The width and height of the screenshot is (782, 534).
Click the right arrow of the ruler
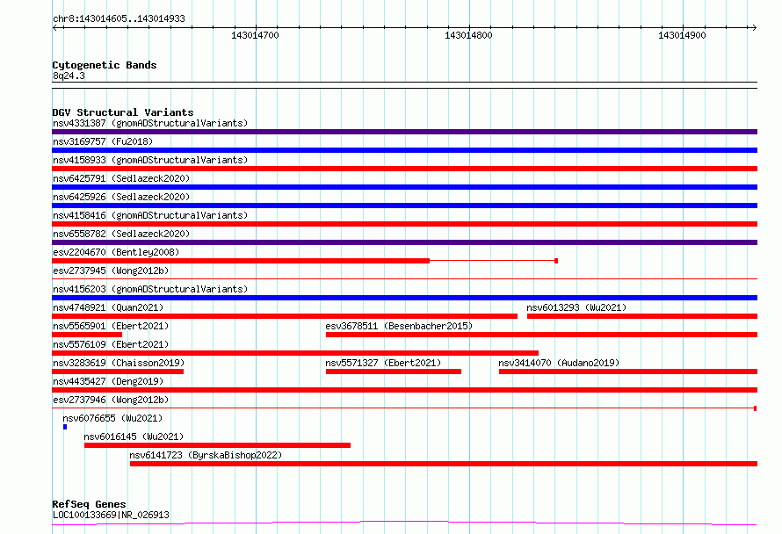(754, 28)
